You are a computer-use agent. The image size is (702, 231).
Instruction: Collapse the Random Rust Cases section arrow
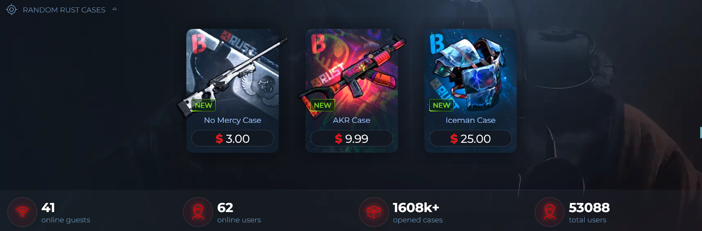pyautogui.click(x=115, y=9)
